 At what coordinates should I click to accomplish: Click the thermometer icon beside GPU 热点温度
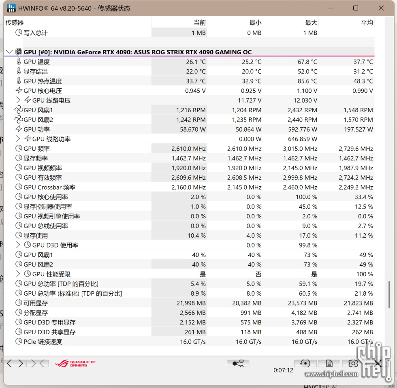coord(19,81)
